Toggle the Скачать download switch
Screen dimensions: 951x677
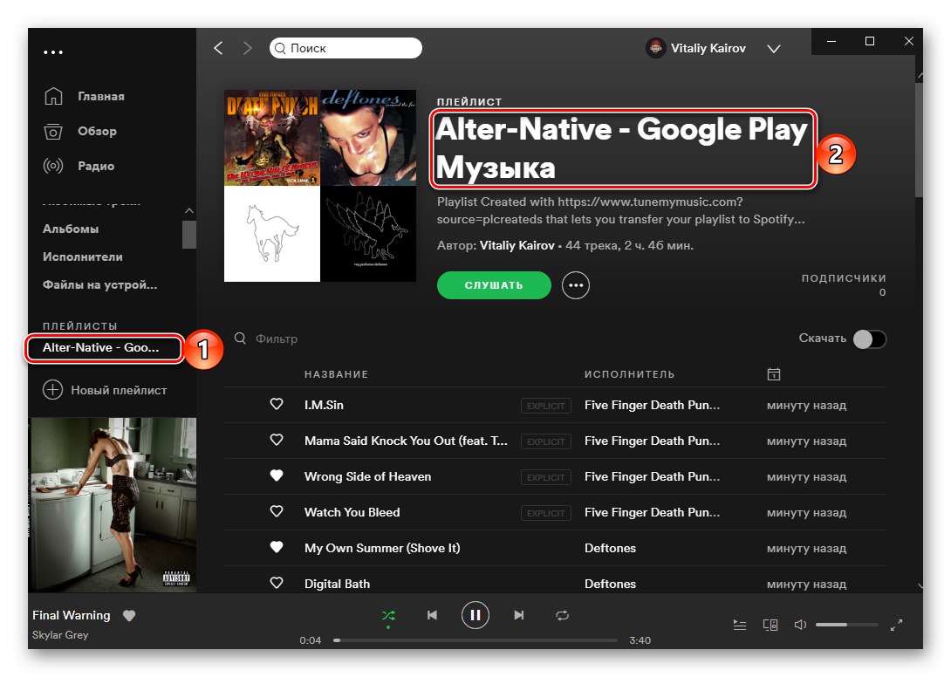(870, 339)
